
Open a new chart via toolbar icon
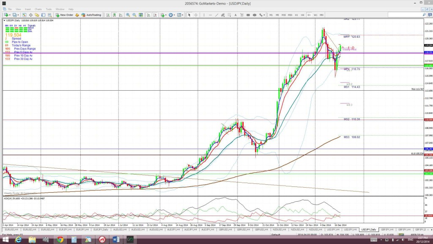(x=6, y=15)
